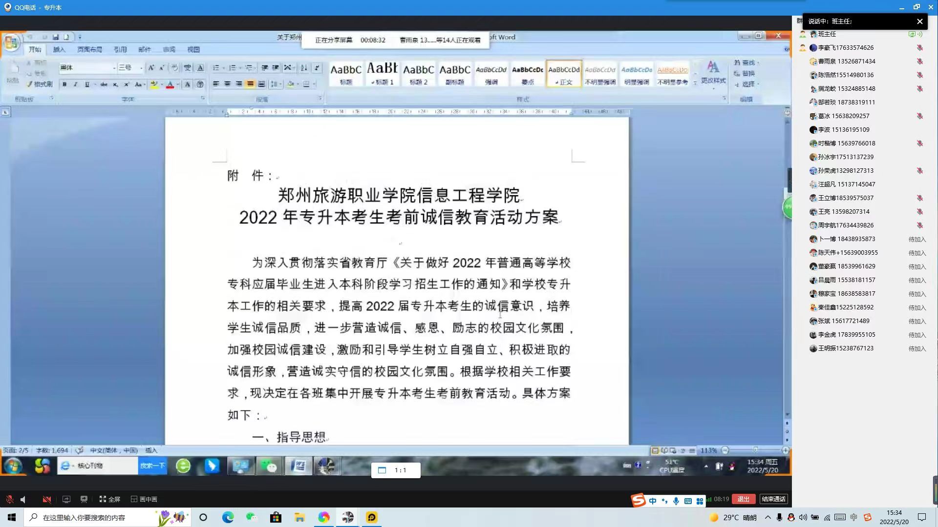
Task: Click the Sogou voice input microphone
Action: [676, 501]
